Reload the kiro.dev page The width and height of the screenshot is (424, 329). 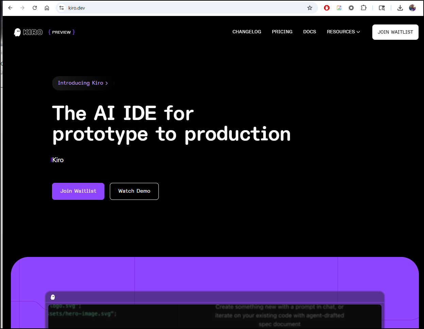pyautogui.click(x=35, y=8)
